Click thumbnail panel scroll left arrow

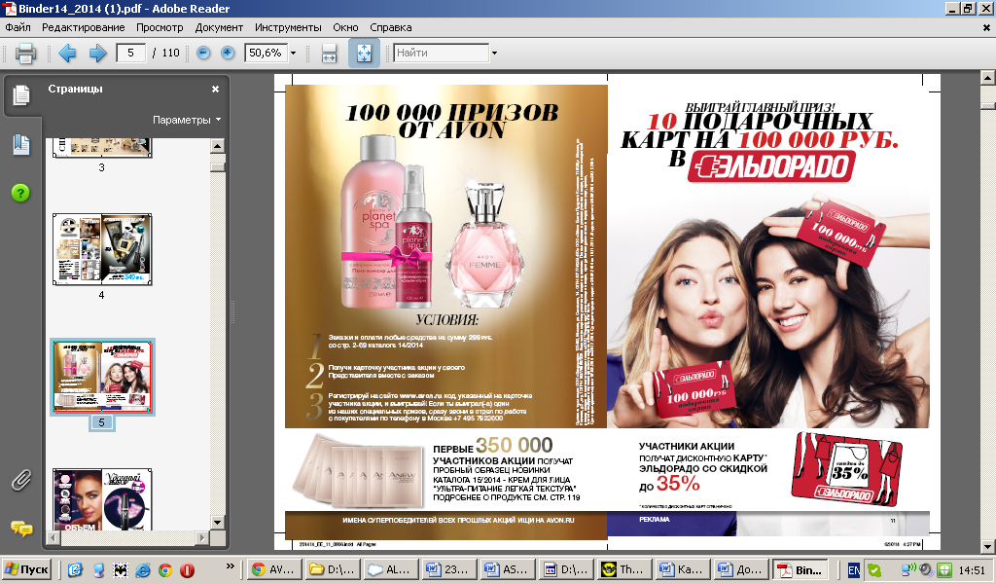(54, 537)
